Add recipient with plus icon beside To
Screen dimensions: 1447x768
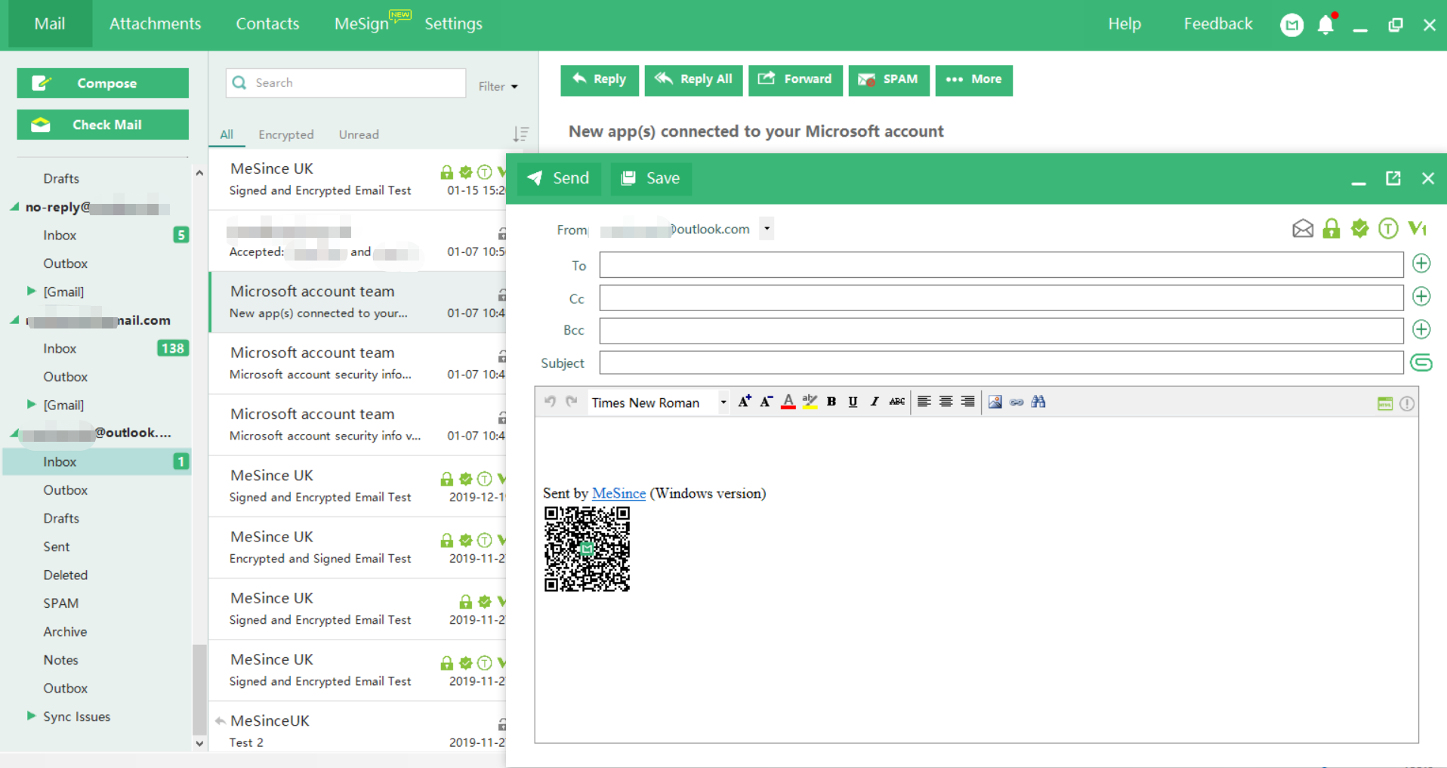point(1421,264)
